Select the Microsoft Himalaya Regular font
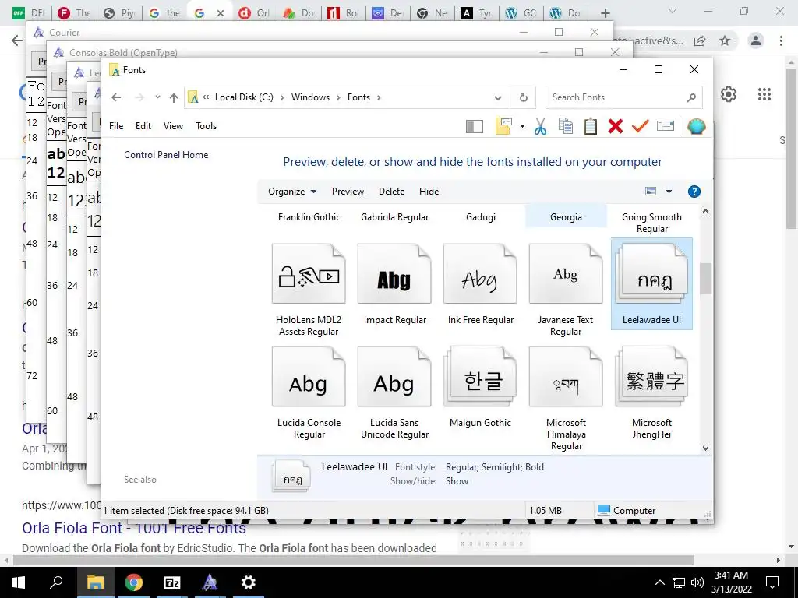This screenshot has height=598, width=798. [x=566, y=398]
